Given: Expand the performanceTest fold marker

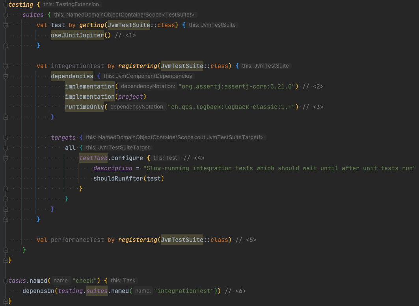Looking at the screenshot, I should [x=6, y=240].
